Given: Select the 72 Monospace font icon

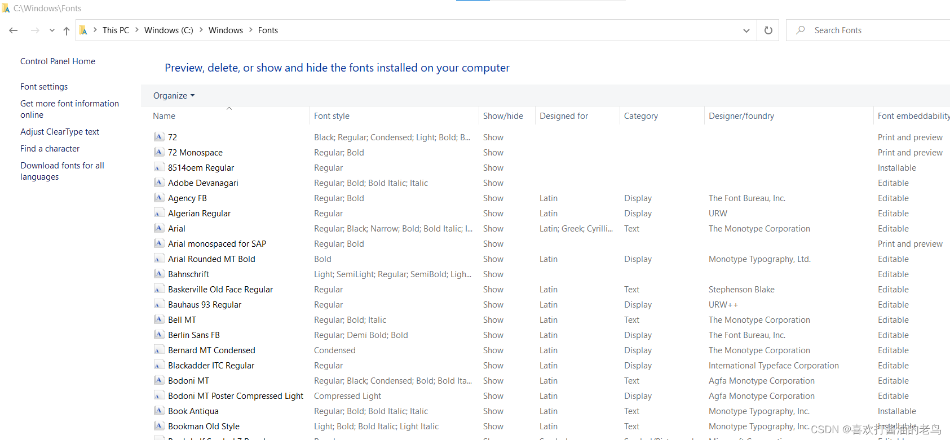Looking at the screenshot, I should point(159,152).
